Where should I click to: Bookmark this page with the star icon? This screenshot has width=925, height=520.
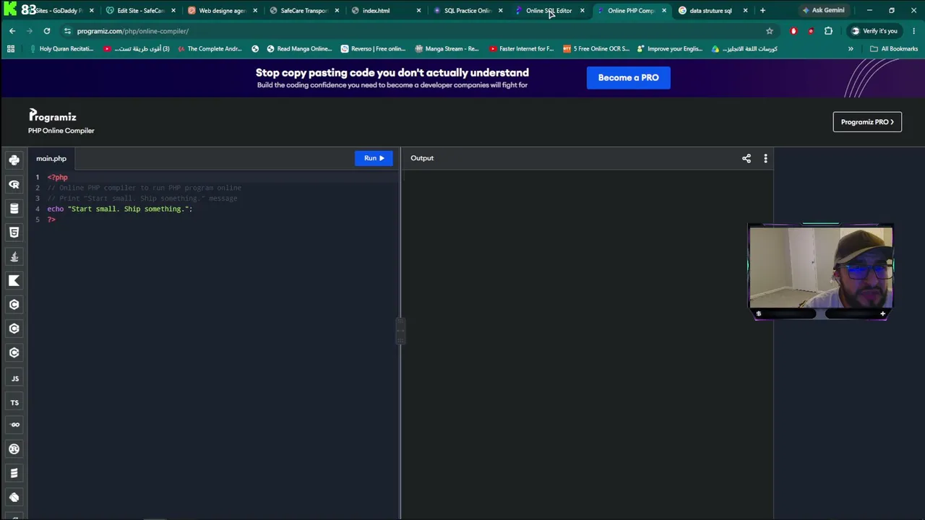[770, 31]
